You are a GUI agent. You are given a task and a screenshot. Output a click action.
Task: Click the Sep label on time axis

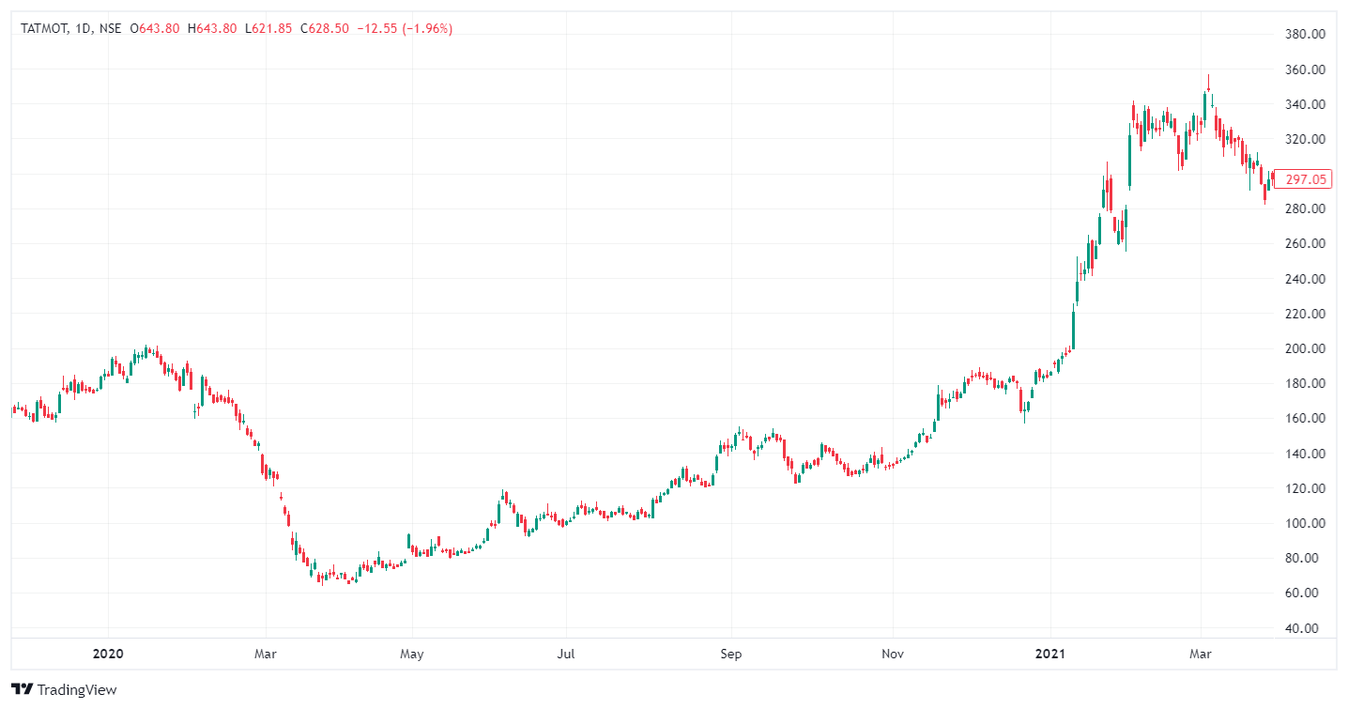coord(731,653)
